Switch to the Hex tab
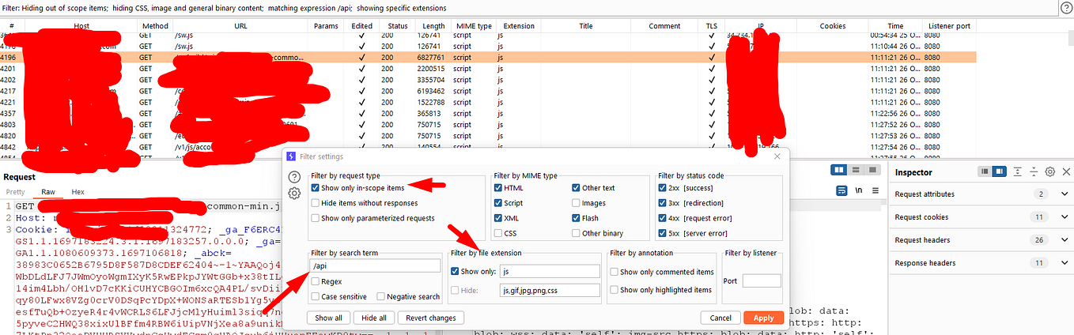 (x=78, y=192)
